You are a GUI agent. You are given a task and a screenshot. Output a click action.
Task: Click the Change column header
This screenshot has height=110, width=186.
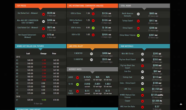tap(43, 53)
